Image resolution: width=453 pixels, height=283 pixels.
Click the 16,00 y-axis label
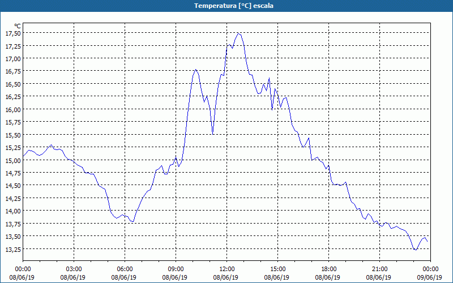point(13,109)
